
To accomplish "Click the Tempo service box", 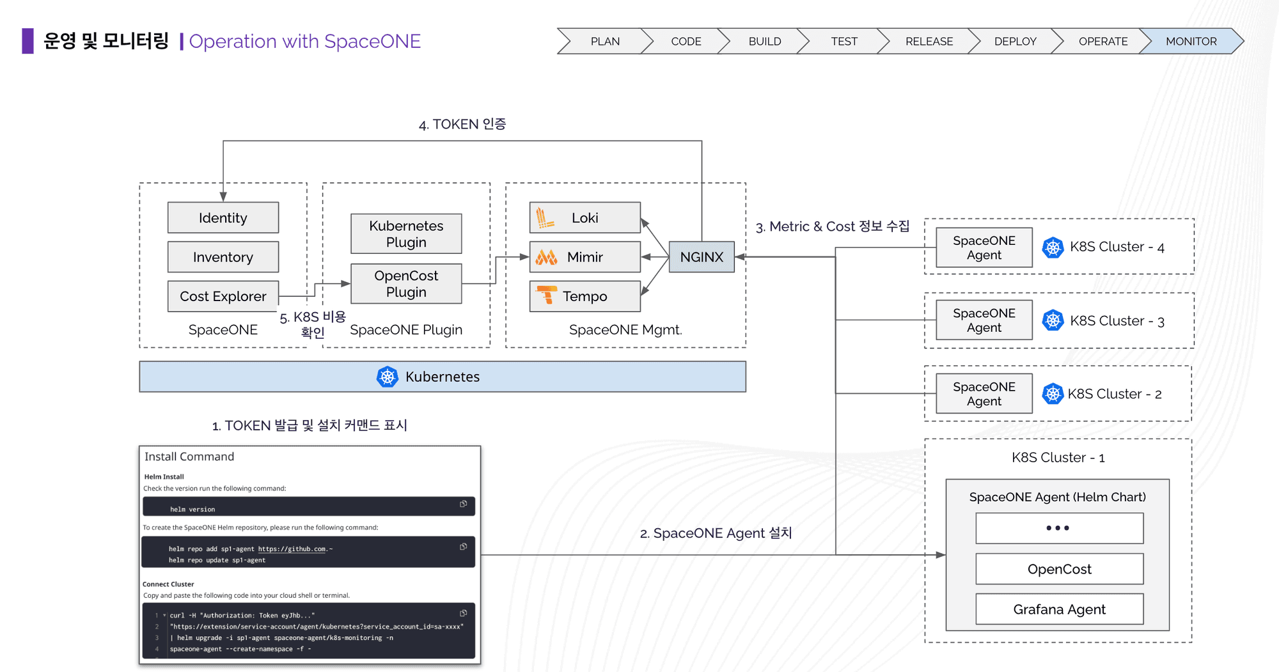I will 585,296.
